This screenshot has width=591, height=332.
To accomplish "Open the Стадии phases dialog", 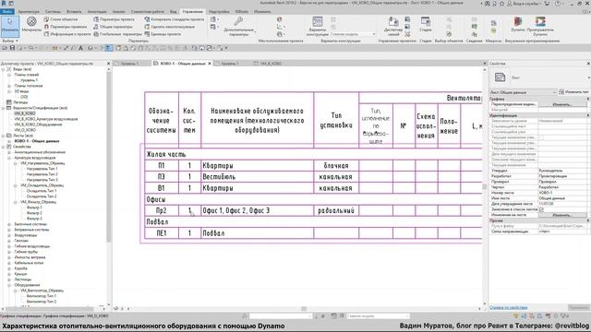I will 426,24.
